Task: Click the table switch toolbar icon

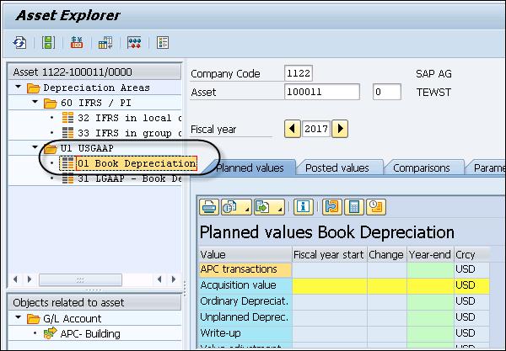Action: (x=105, y=42)
